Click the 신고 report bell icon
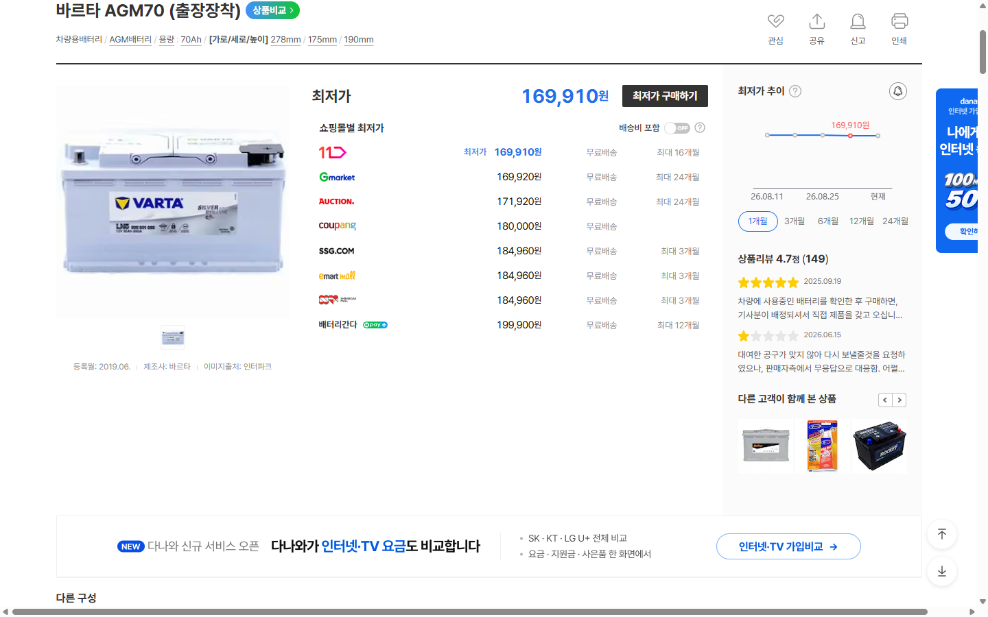988x617 pixels. pyautogui.click(x=858, y=21)
